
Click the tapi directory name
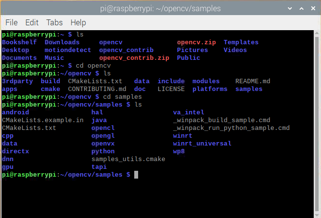click(99, 167)
